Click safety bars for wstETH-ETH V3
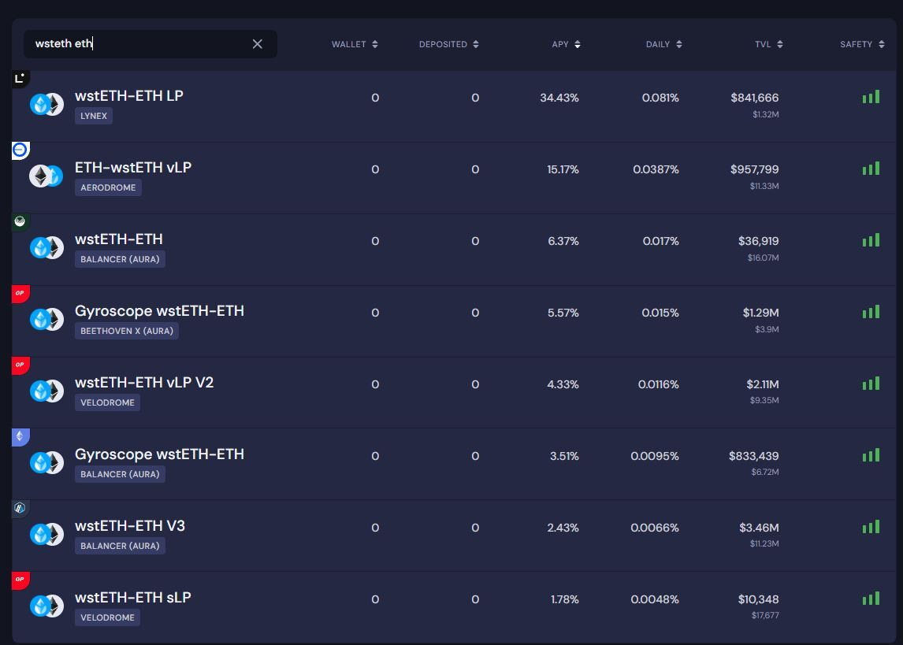This screenshot has width=903, height=645. point(871,526)
